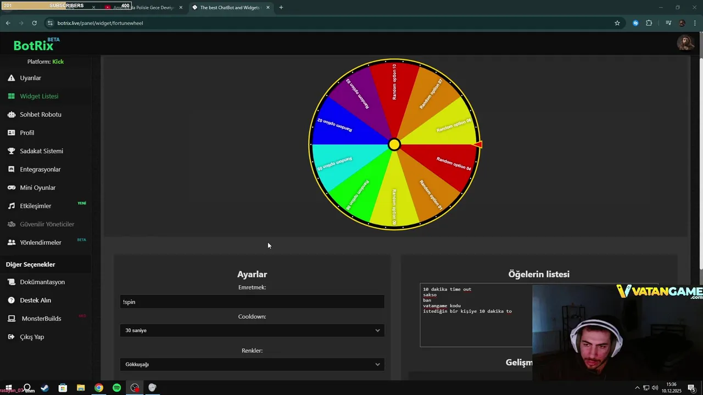This screenshot has width=703, height=395.
Task: Open Profil in the sidebar
Action: click(27, 133)
